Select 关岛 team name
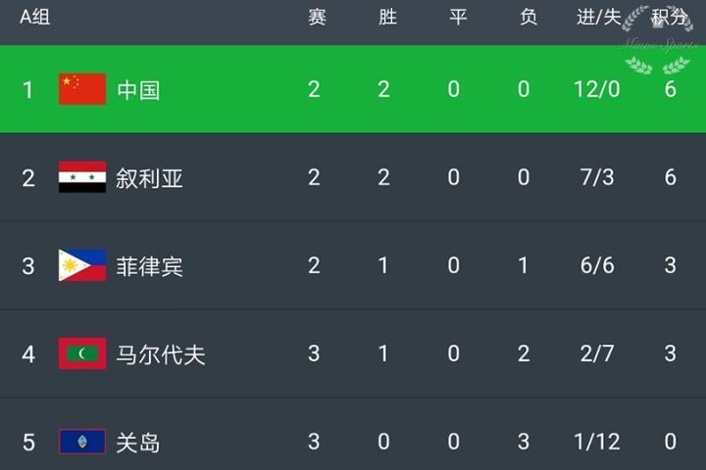 click(138, 443)
